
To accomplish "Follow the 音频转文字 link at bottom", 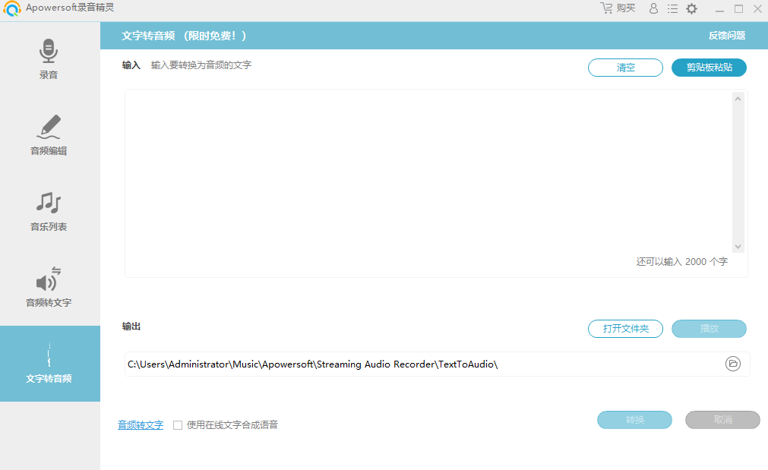I will 140,425.
